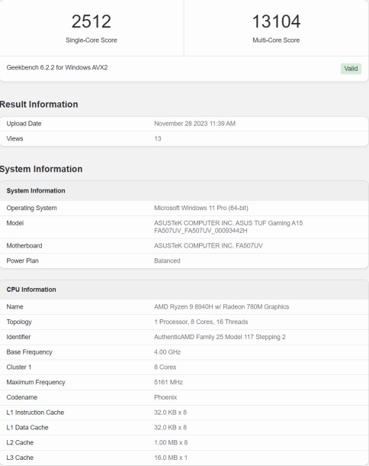Click the Motherboard value FA507UV

[208, 246]
